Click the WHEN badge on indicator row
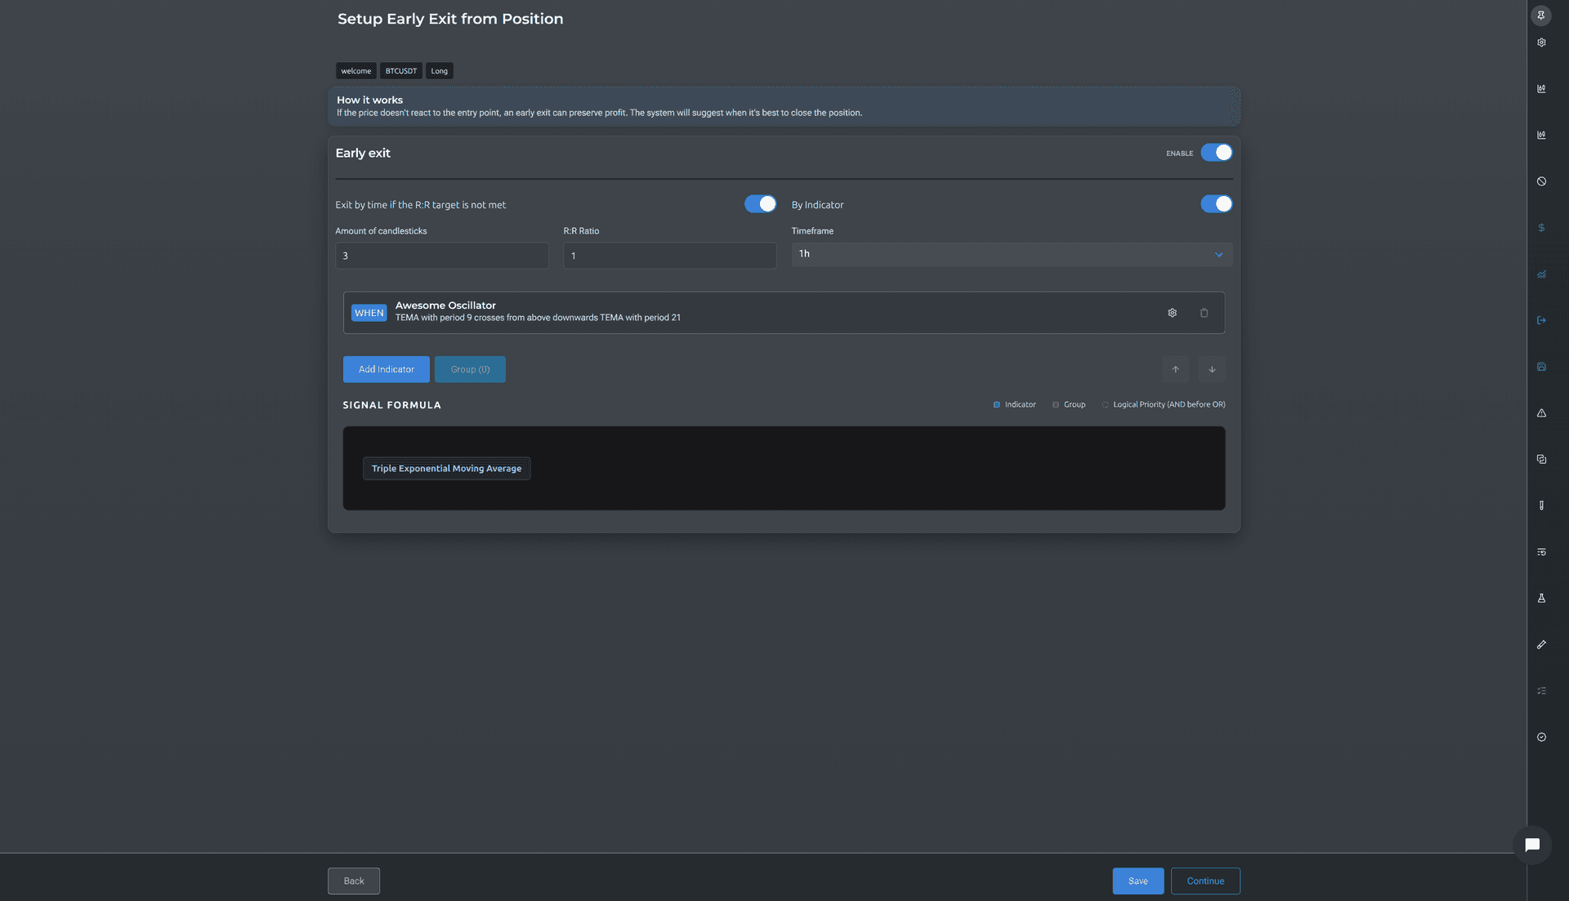Viewport: 1569px width, 901px height. (369, 313)
